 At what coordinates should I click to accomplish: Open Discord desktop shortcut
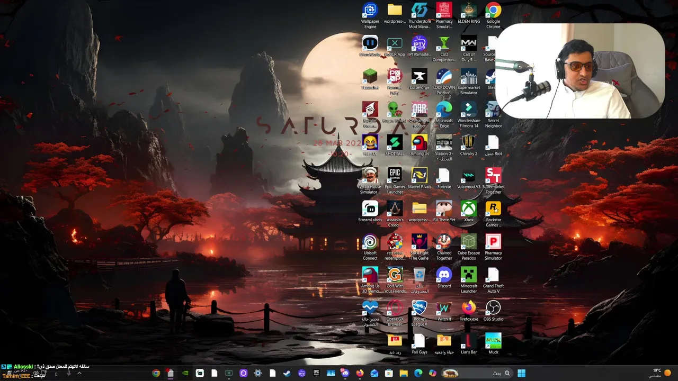click(x=444, y=278)
